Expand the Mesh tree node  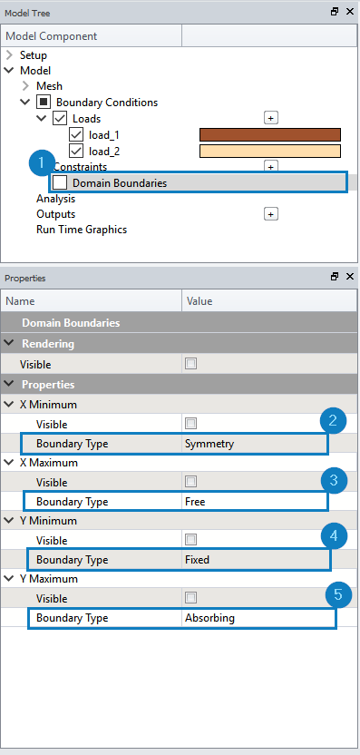click(25, 85)
